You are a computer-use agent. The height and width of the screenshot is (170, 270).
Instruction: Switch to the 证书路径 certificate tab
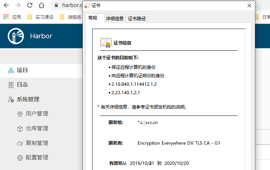pos(137,19)
